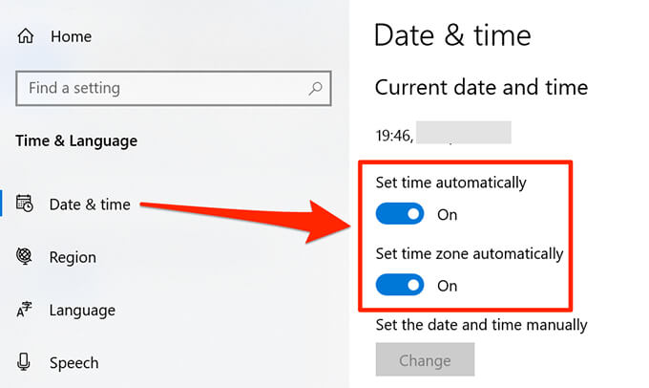Viewport: 649px width, 388px height.
Task: Click the Find a setting search box
Action: [162, 88]
